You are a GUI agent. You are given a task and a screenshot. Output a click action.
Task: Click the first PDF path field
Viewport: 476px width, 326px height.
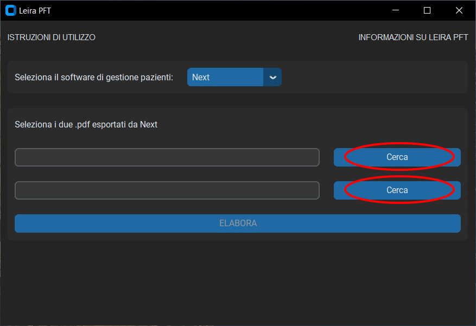(x=167, y=157)
